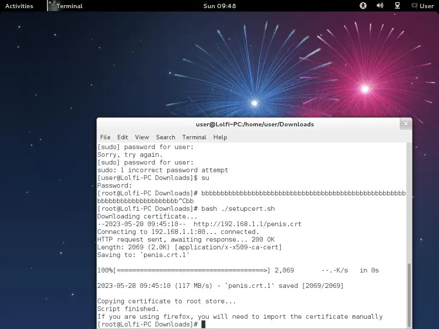Open the Activities overview
Screen dimensions: 439x329
click(x=19, y=6)
